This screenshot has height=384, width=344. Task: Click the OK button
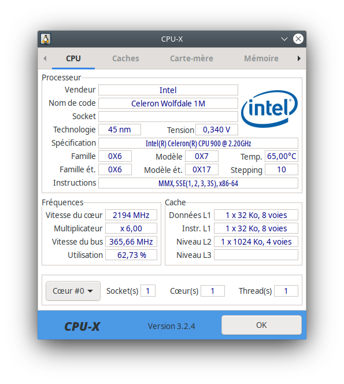click(x=261, y=325)
